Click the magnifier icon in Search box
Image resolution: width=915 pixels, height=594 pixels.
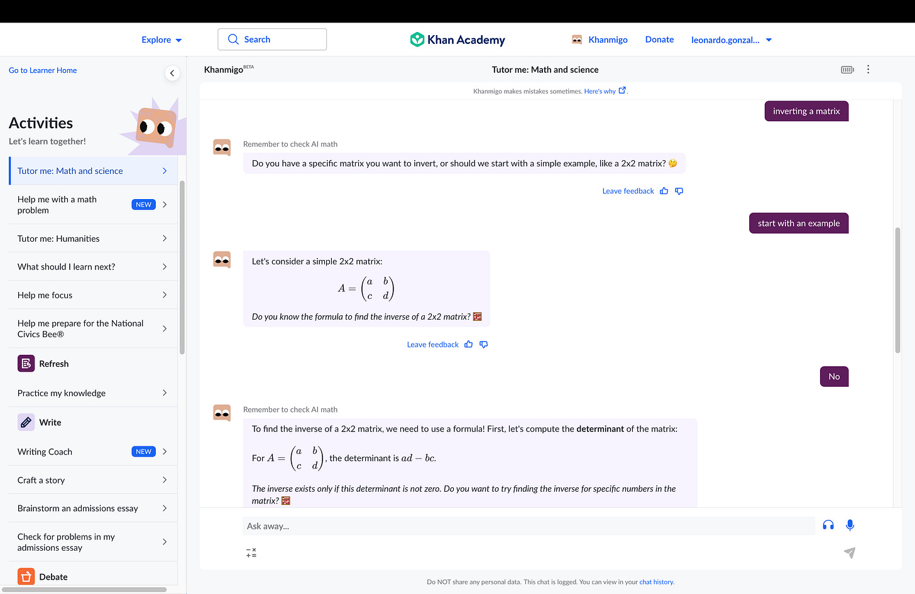pos(233,40)
